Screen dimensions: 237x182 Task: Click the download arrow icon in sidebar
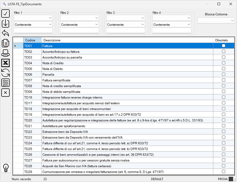(5, 24)
